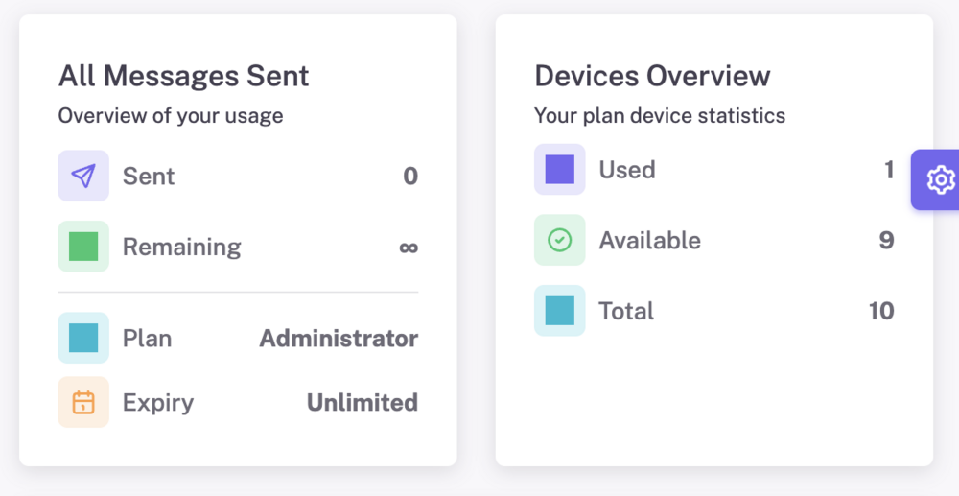Click the Sent count of 0
The image size is (959, 496).
tap(410, 177)
